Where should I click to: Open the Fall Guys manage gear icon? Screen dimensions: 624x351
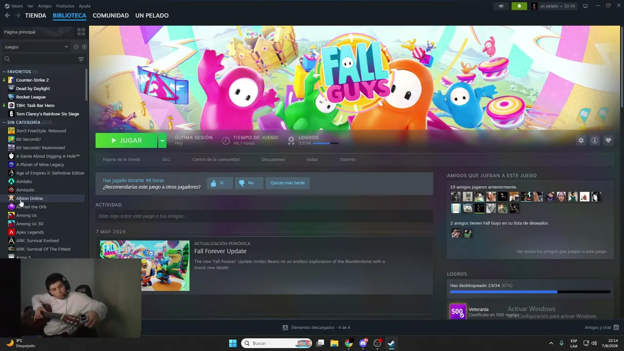(x=581, y=140)
